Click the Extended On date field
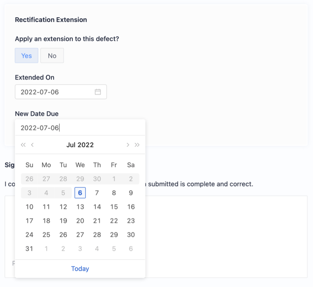Image resolution: width=313 pixels, height=287 pixels. [56, 92]
